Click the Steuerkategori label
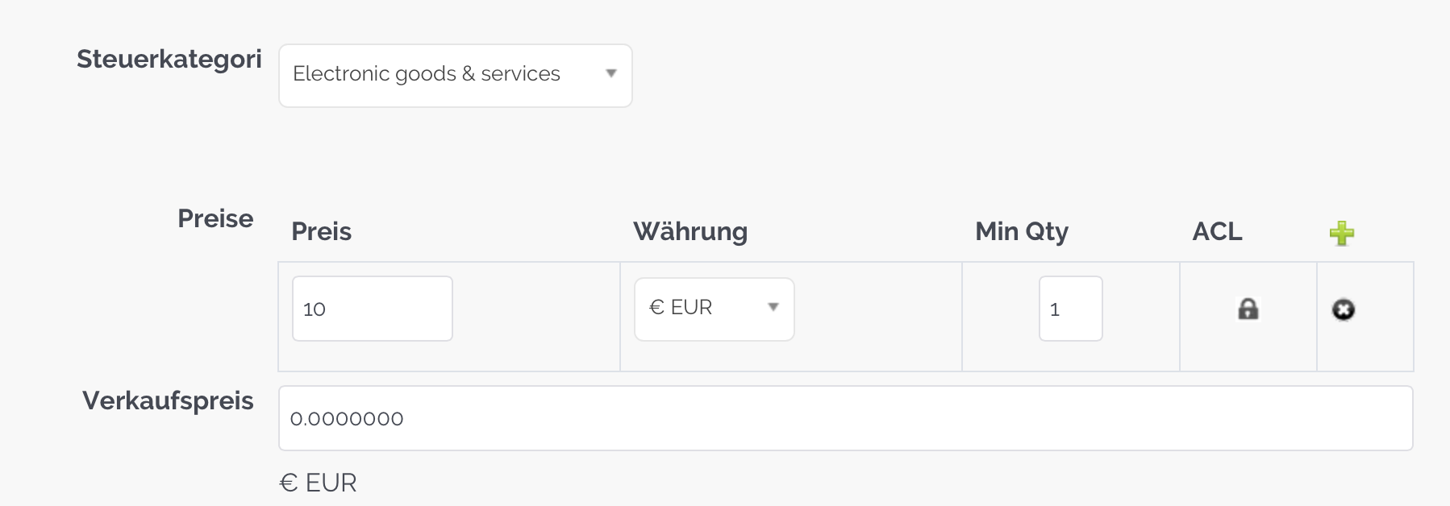Viewport: 1450px width, 506px height. [x=169, y=59]
